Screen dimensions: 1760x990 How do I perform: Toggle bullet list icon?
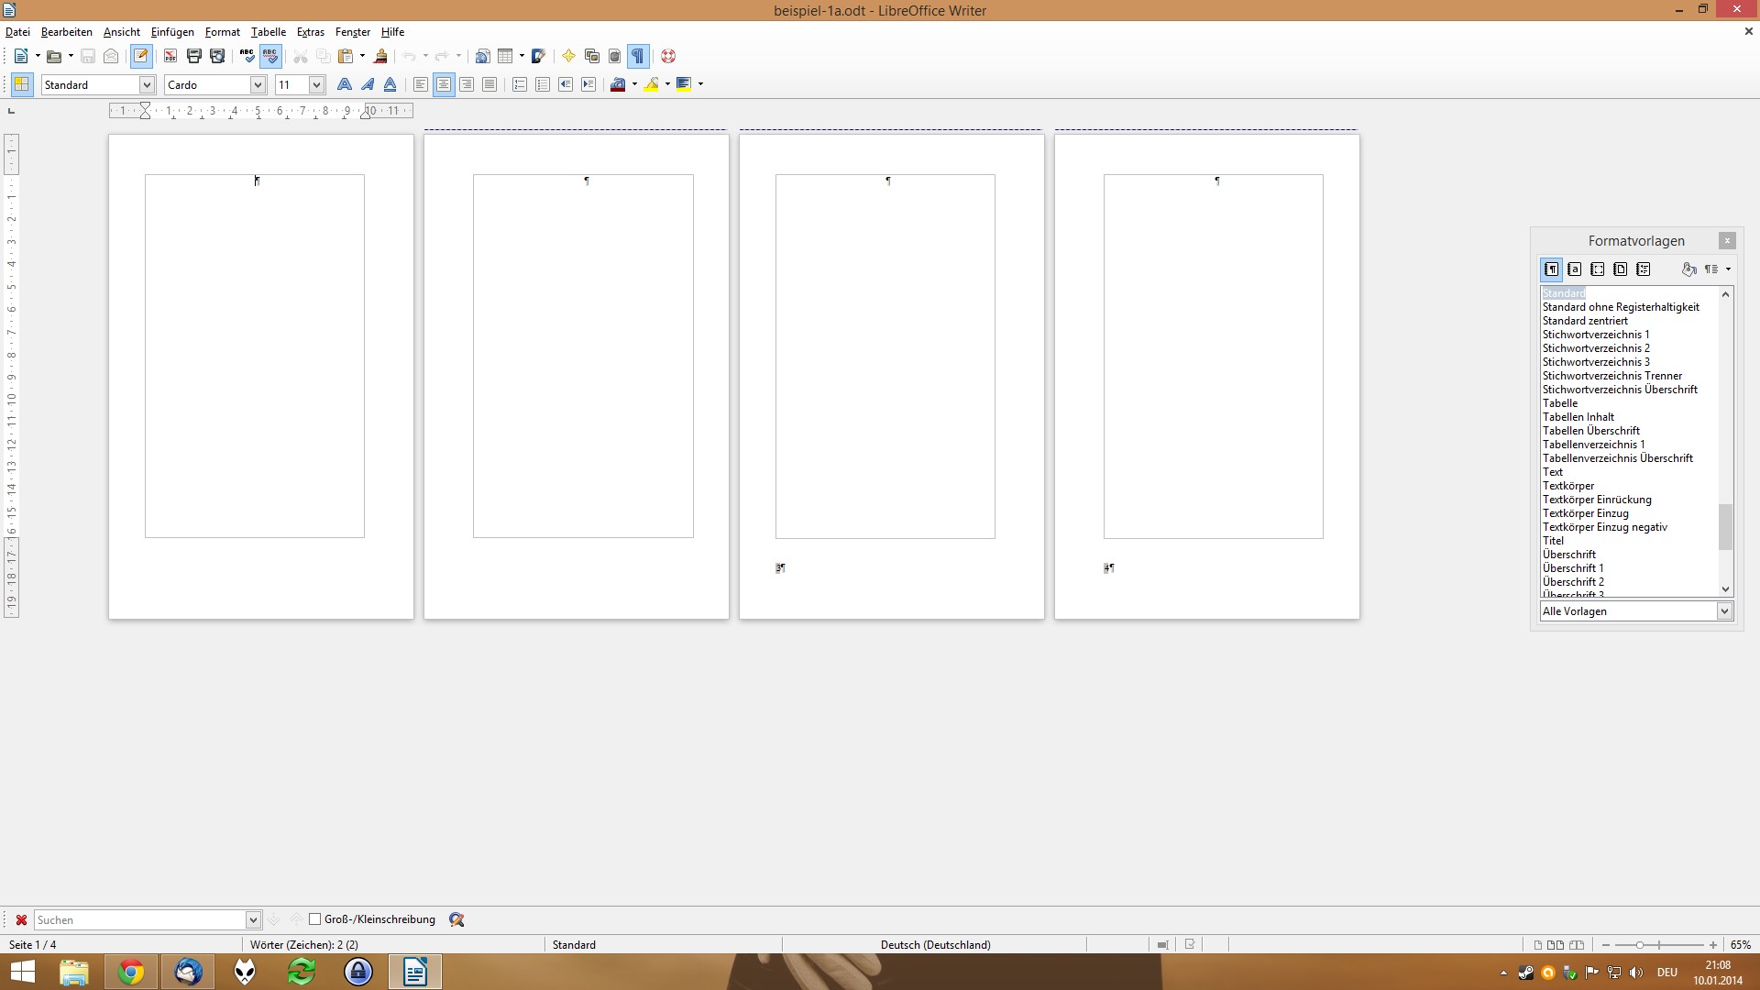point(543,84)
